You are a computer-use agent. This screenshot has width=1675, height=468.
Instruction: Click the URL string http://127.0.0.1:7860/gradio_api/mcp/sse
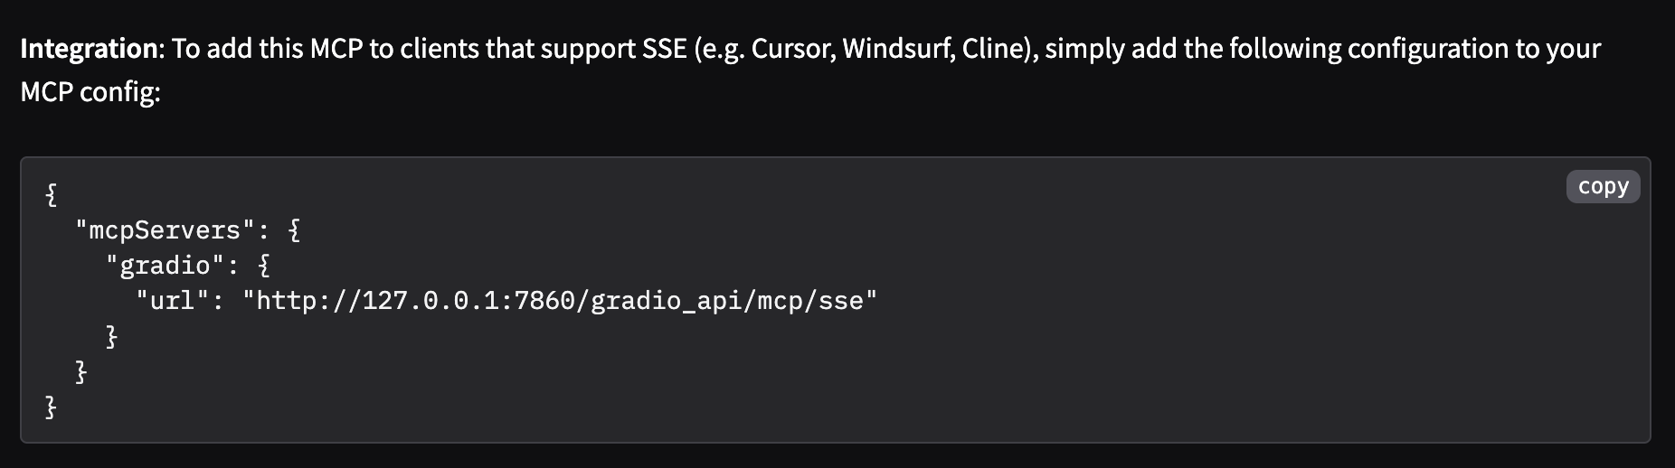tap(560, 301)
